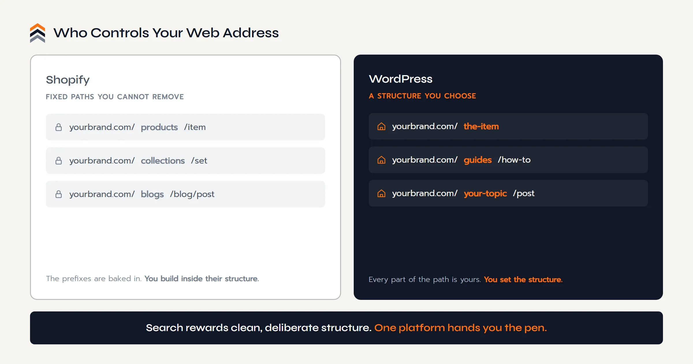Click the 'collections' path segment
This screenshot has height=364, width=693.
[x=163, y=161]
